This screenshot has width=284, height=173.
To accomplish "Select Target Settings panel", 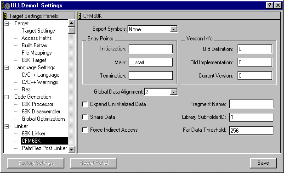I will [38, 31].
